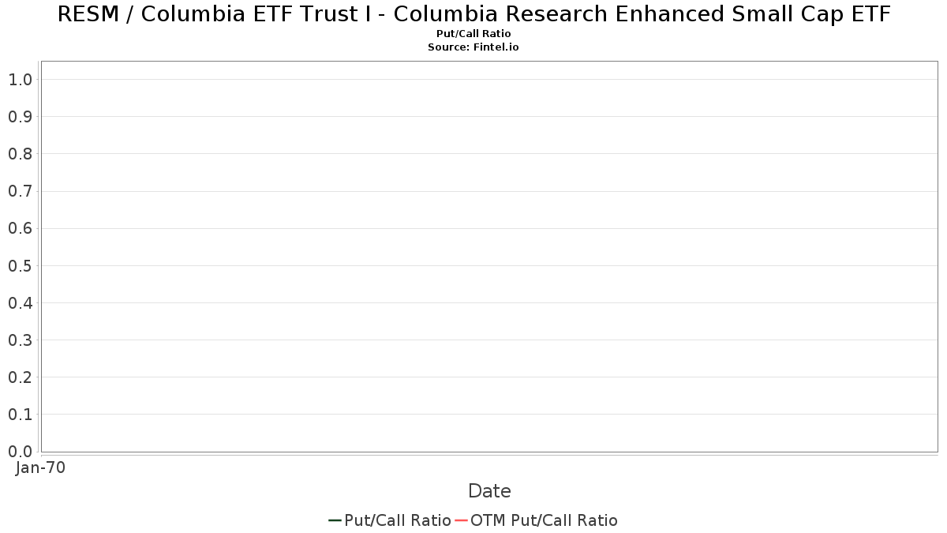Click the Put/Call Ratio subtitle under title
The width and height of the screenshot is (947, 533).
(473, 34)
